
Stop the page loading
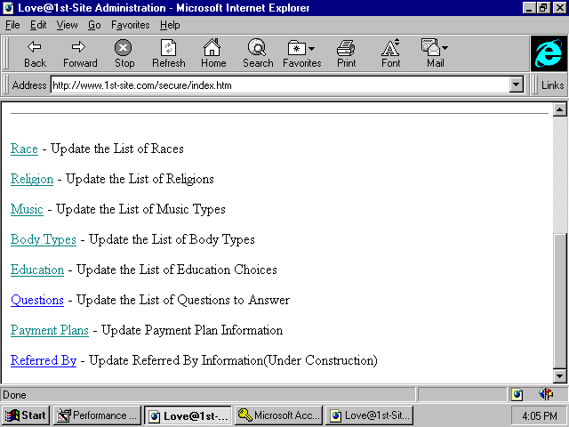click(124, 53)
